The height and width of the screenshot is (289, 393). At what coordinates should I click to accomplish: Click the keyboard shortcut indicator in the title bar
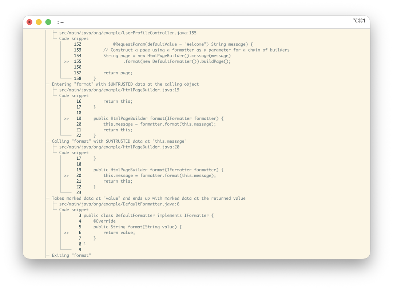coord(359,20)
